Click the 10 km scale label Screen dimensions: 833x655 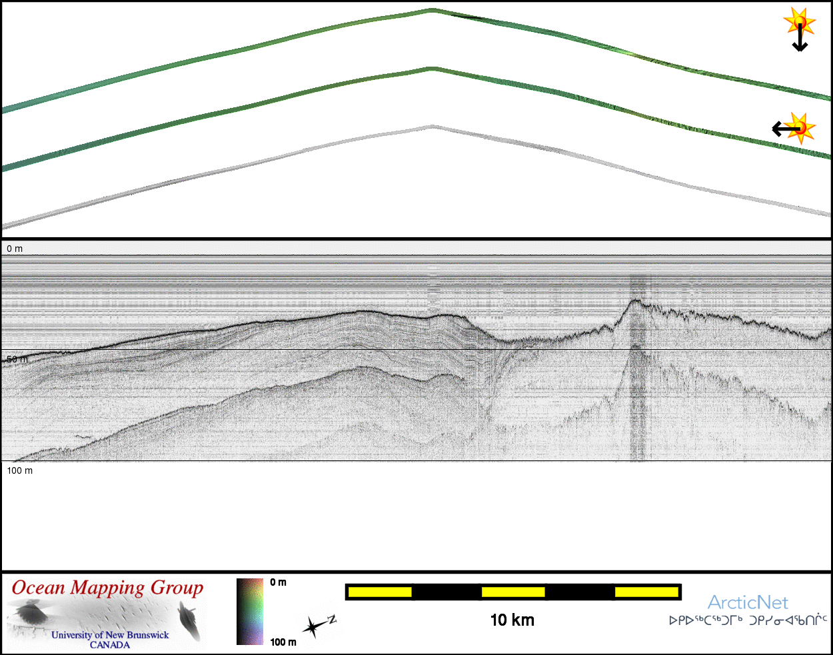(512, 620)
